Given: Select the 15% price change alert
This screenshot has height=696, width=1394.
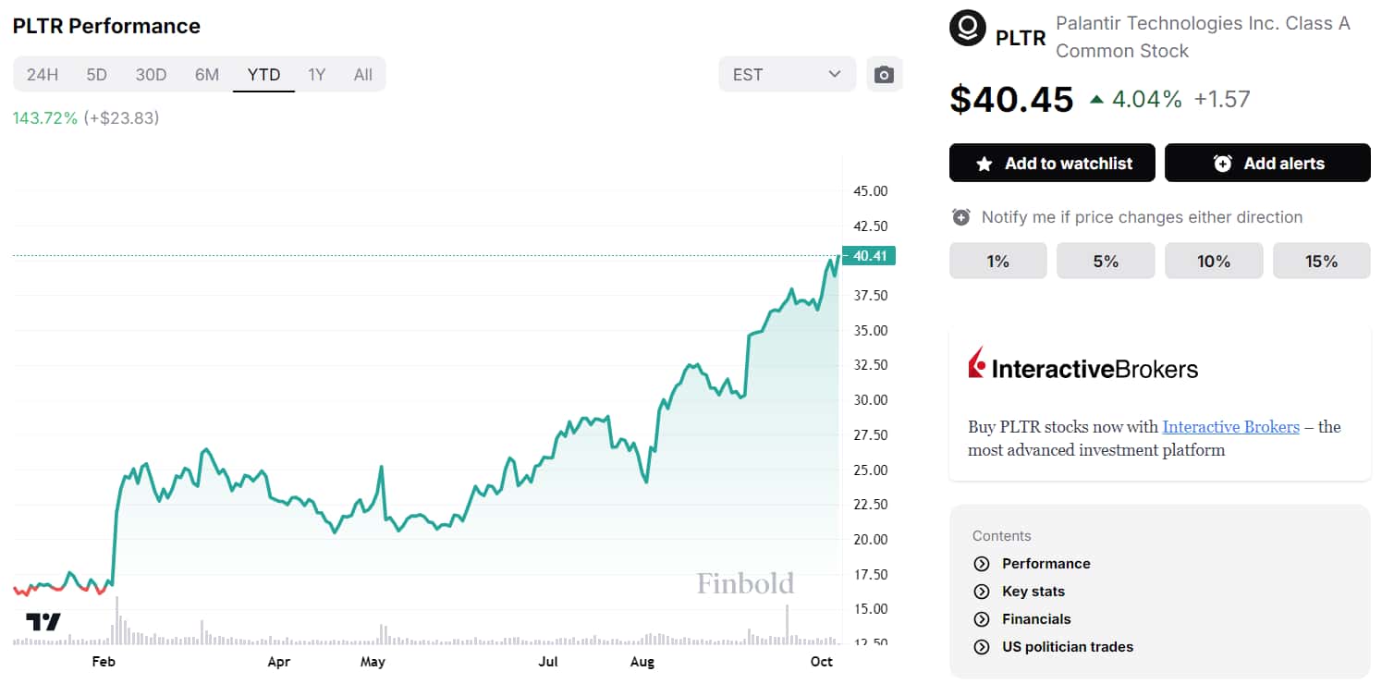Looking at the screenshot, I should tap(1322, 262).
